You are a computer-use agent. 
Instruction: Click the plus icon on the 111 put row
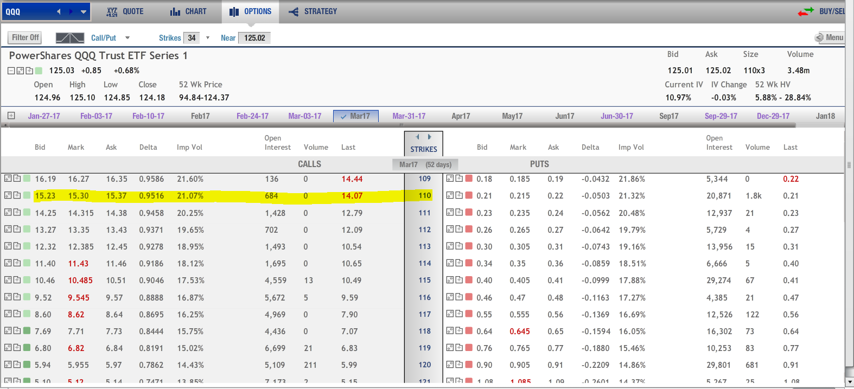(458, 213)
